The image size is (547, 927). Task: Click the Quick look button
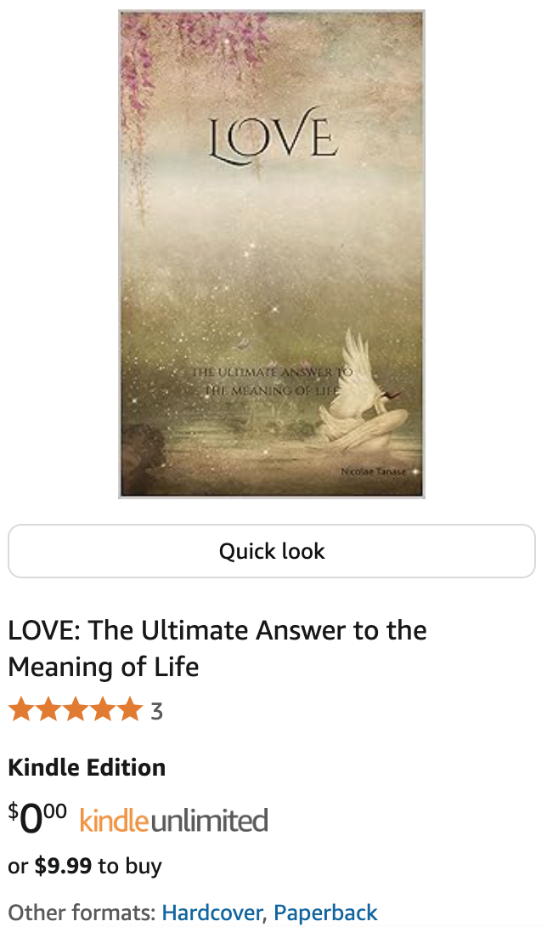coord(272,551)
